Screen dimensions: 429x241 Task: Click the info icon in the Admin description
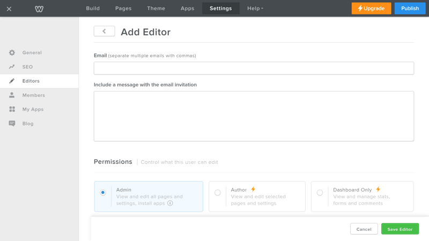(170, 203)
